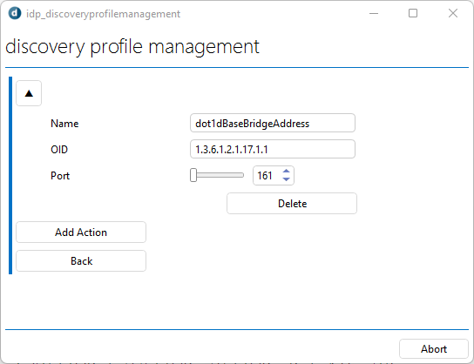Close the idp_discoveryprofilemanagement window

coord(453,13)
